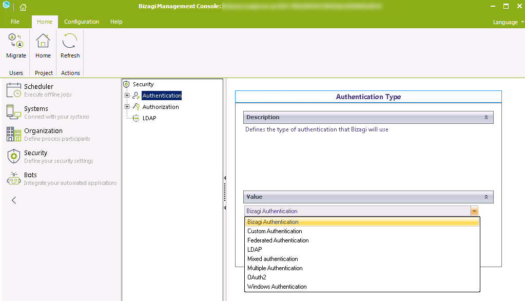Select the Authorization tree item
The height and width of the screenshot is (301, 525).
click(161, 107)
